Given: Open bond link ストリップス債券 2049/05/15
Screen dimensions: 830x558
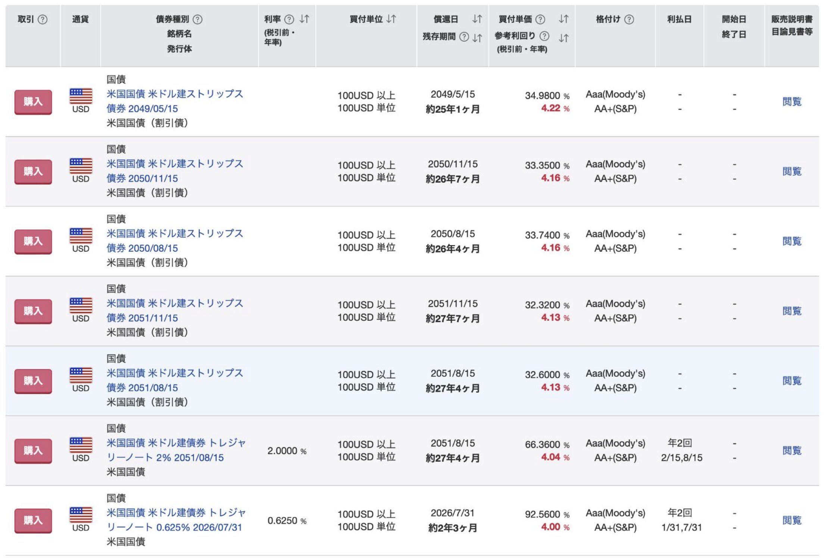Looking at the screenshot, I should tap(175, 101).
